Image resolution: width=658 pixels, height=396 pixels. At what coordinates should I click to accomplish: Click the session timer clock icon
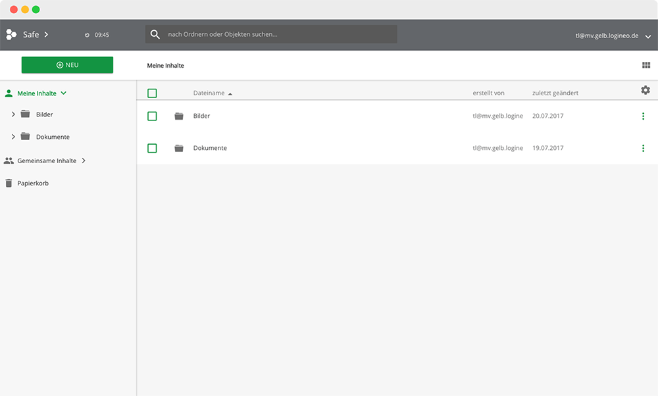(x=87, y=35)
